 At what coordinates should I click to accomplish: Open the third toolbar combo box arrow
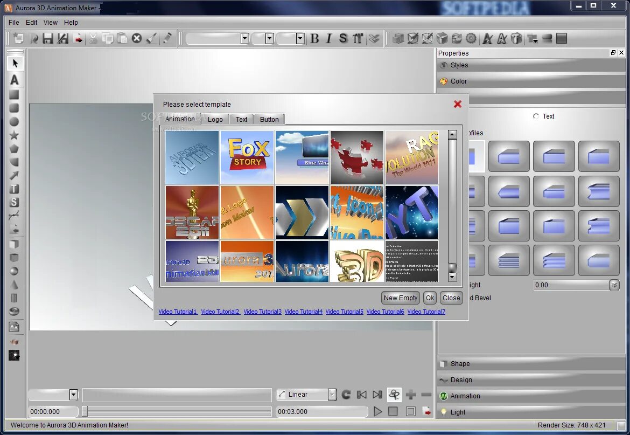[x=300, y=39]
